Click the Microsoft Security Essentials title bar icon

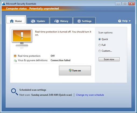tap(3, 4)
